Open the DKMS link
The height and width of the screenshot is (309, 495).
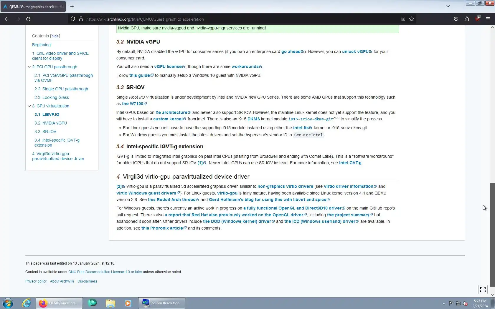tap(254, 119)
